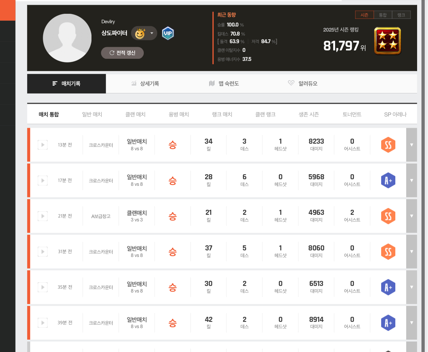Expand details for the 35분 전 match

tap(411, 287)
